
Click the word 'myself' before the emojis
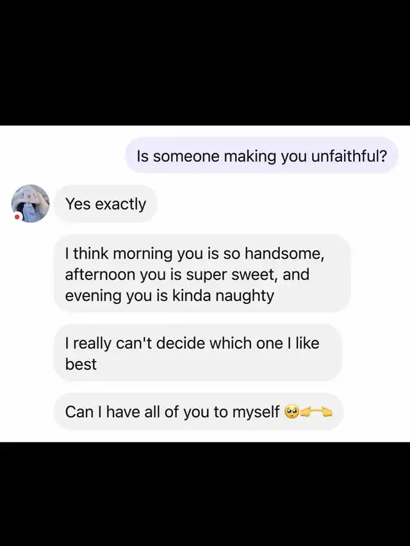pyautogui.click(x=256, y=412)
